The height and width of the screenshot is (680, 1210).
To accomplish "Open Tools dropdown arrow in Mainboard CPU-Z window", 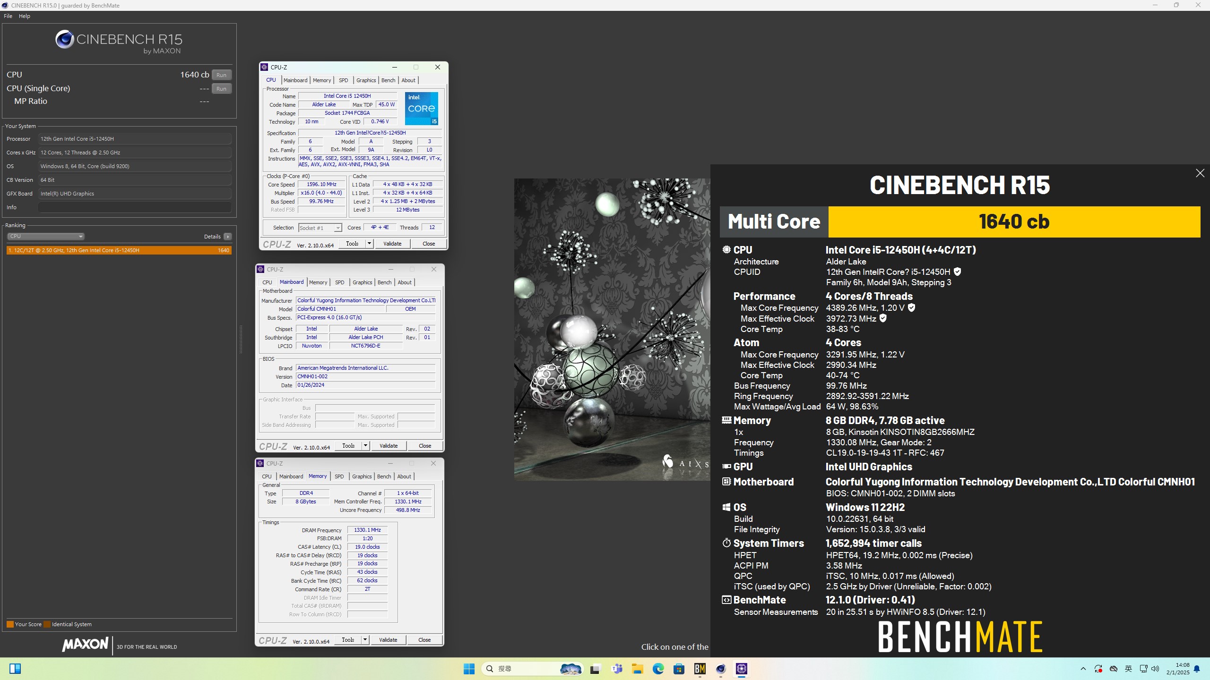I will (x=366, y=446).
